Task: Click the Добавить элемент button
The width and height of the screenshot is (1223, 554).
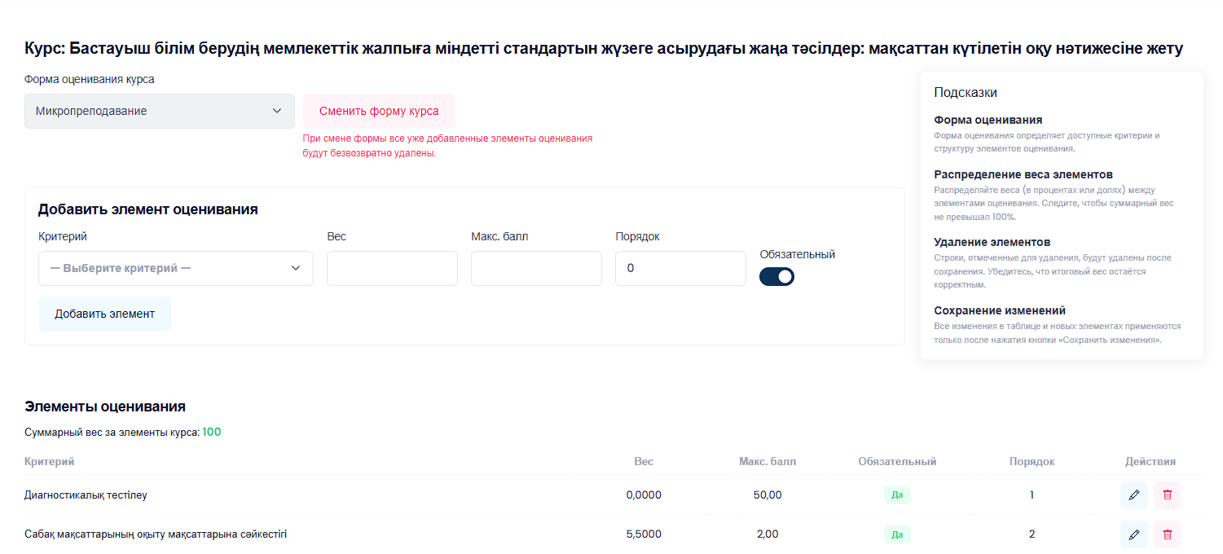Action: [104, 314]
